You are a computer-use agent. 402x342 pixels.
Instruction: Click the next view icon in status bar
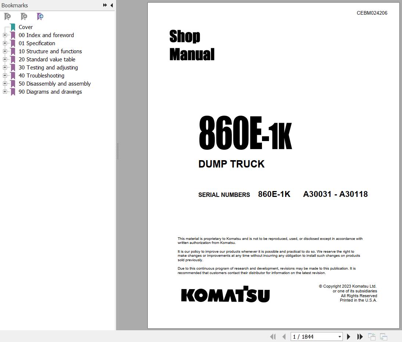coord(384,336)
